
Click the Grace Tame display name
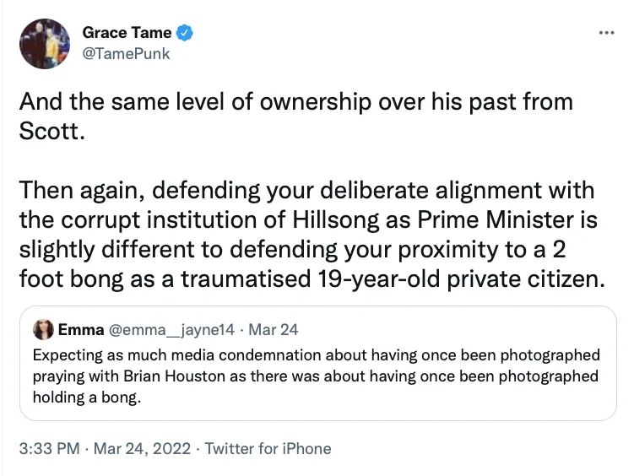pos(127,34)
